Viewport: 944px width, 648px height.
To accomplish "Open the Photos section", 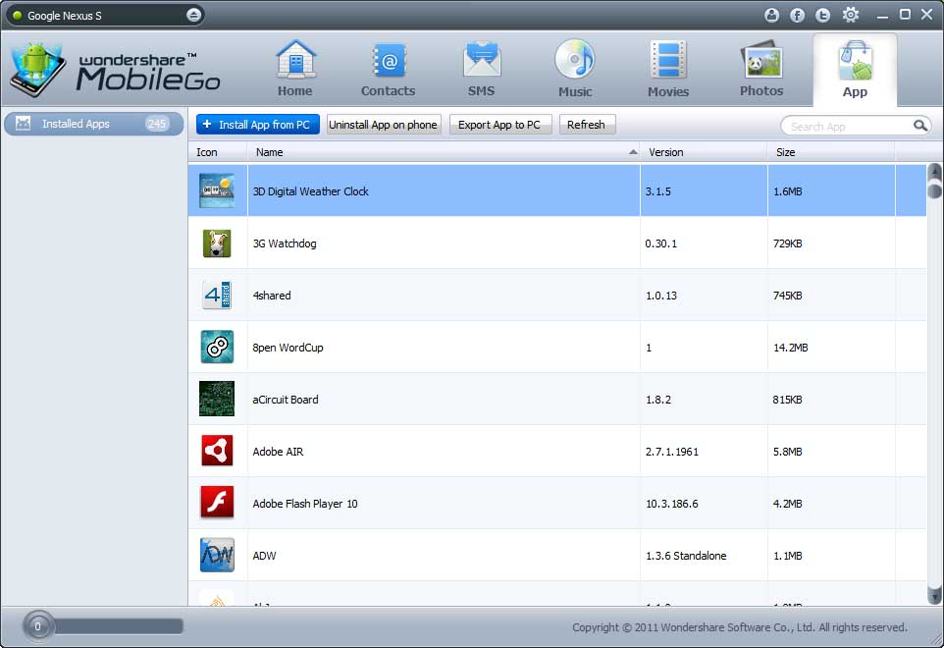I will 761,69.
